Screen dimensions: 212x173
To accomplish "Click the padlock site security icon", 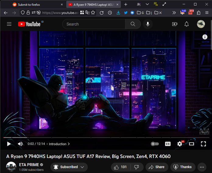I will click(x=28, y=13).
